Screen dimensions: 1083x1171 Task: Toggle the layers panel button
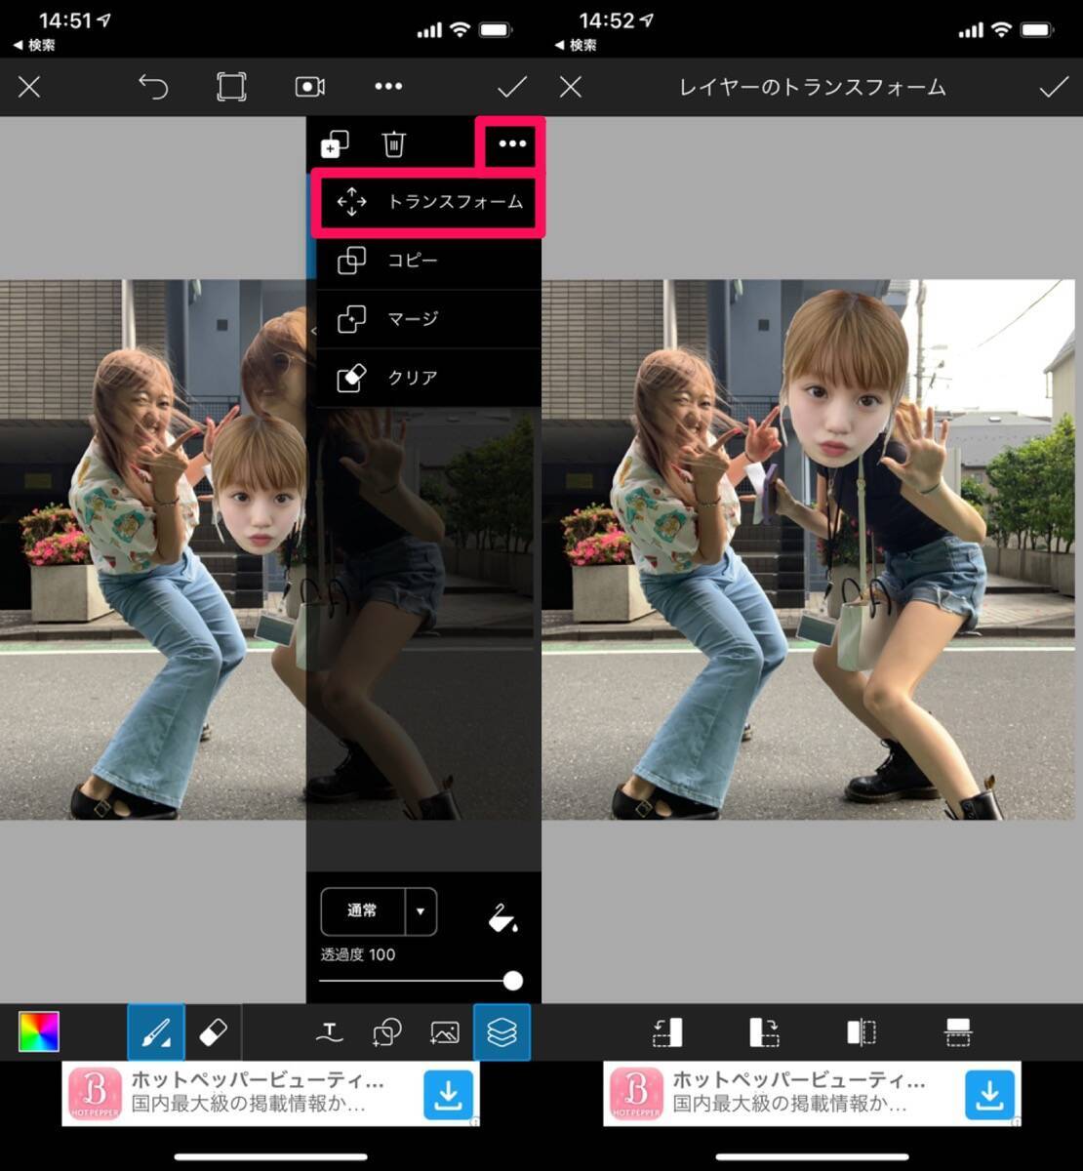[x=501, y=1032]
